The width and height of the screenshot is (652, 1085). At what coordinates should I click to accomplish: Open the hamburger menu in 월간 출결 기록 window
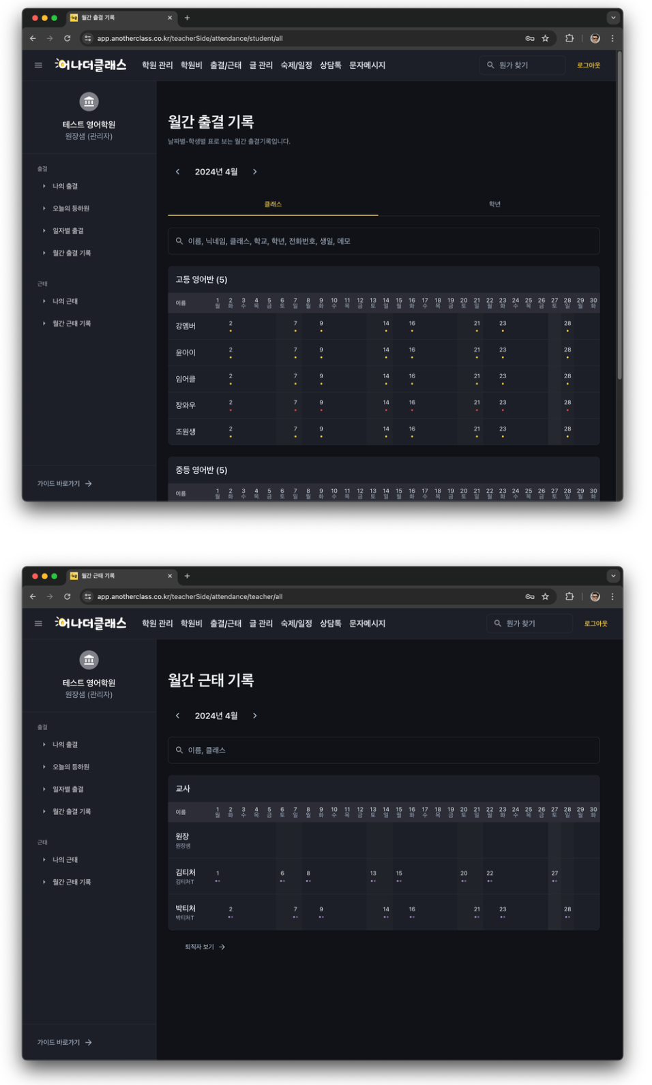(x=38, y=65)
